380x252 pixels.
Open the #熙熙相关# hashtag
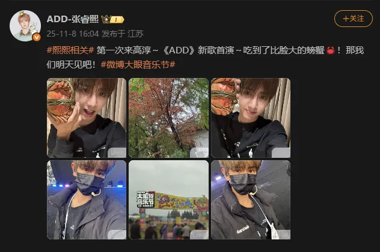coord(70,50)
